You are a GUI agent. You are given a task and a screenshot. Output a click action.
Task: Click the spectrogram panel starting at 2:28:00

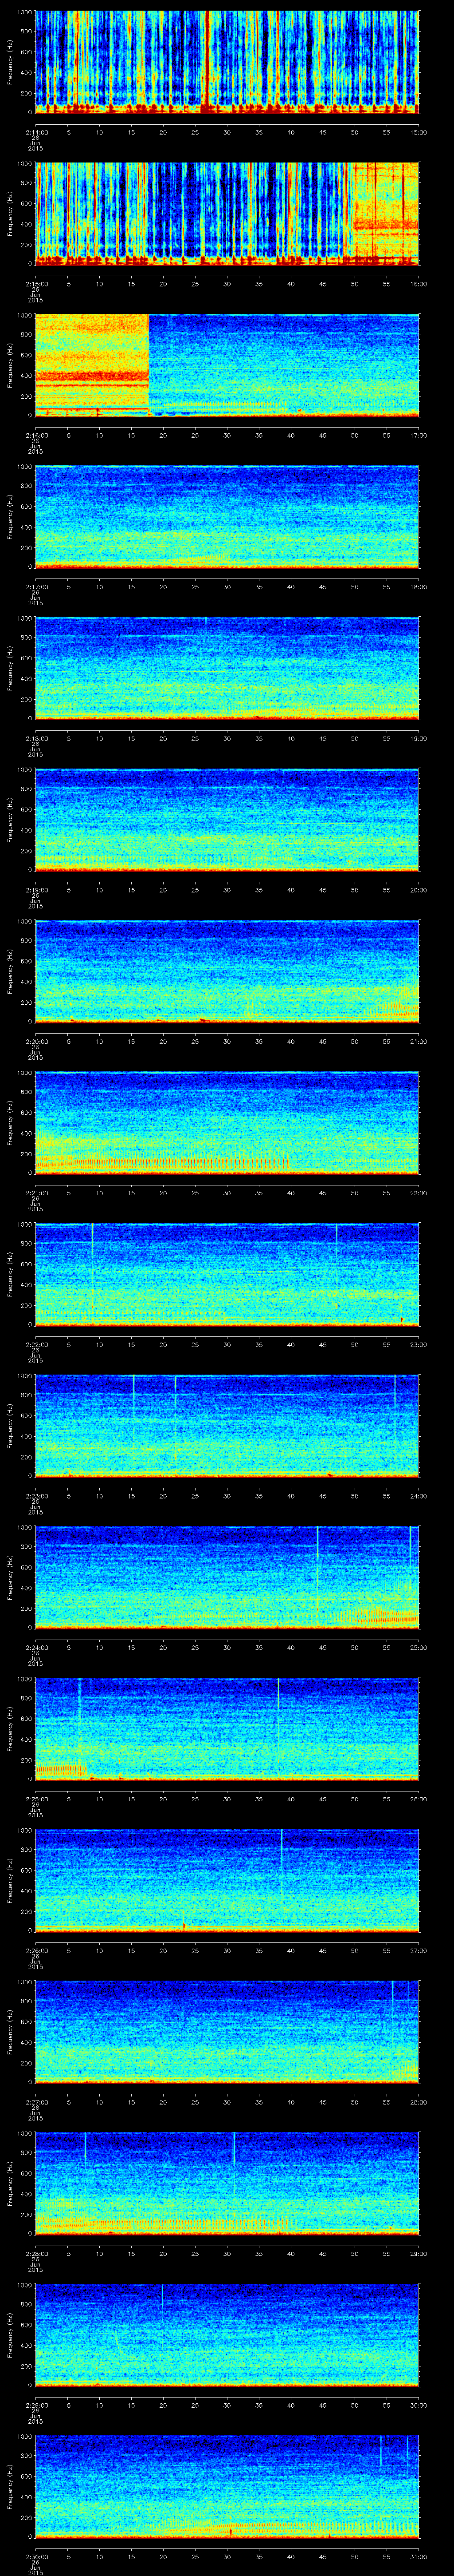tap(227, 2183)
